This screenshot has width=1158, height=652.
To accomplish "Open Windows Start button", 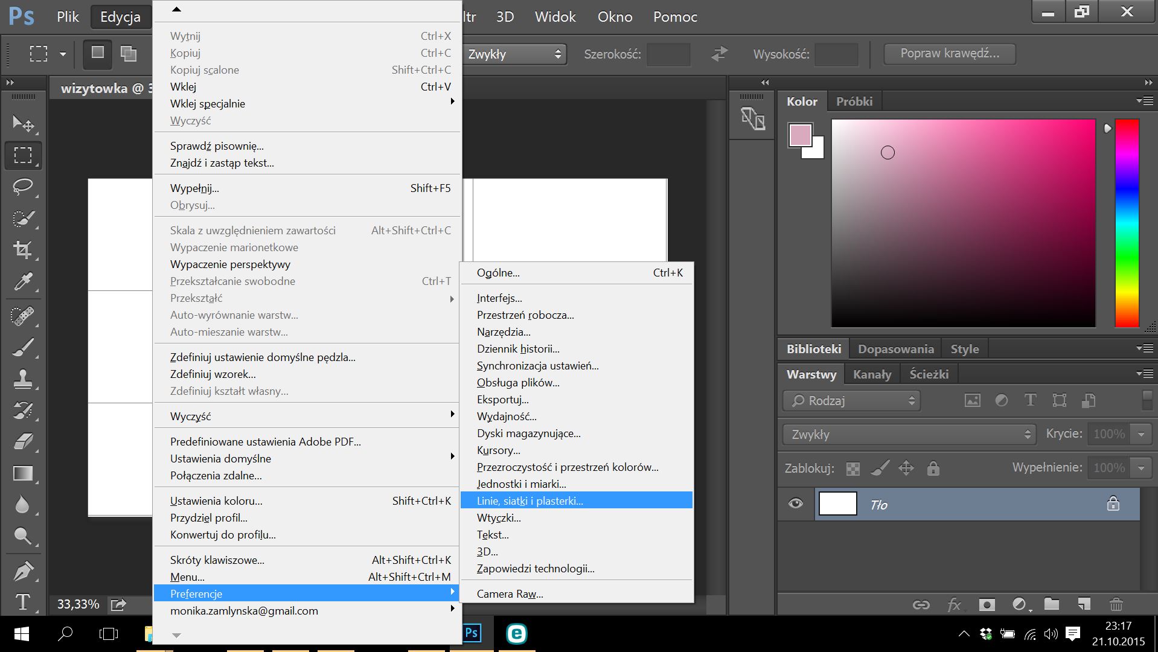I will coord(22,634).
